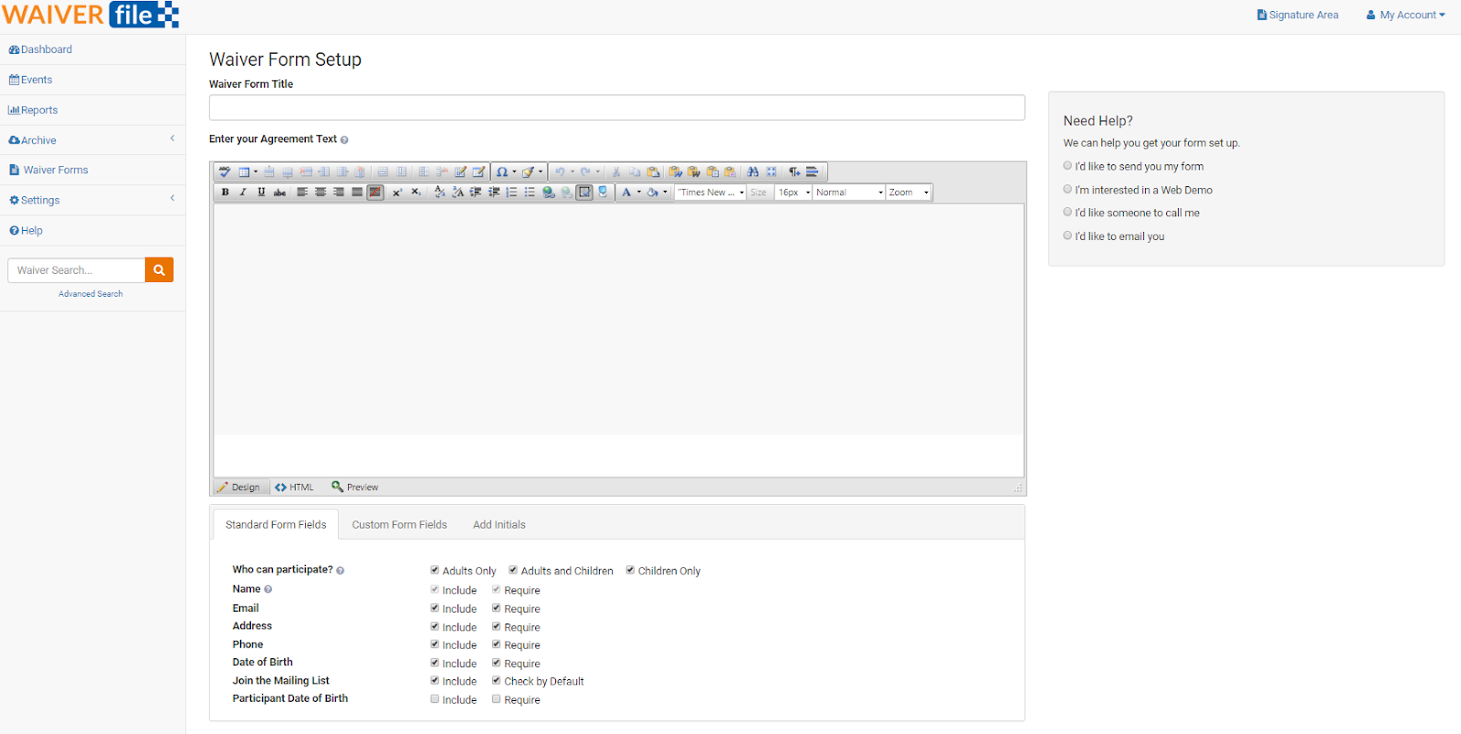Open find and replace binoculars icon

[752, 172]
